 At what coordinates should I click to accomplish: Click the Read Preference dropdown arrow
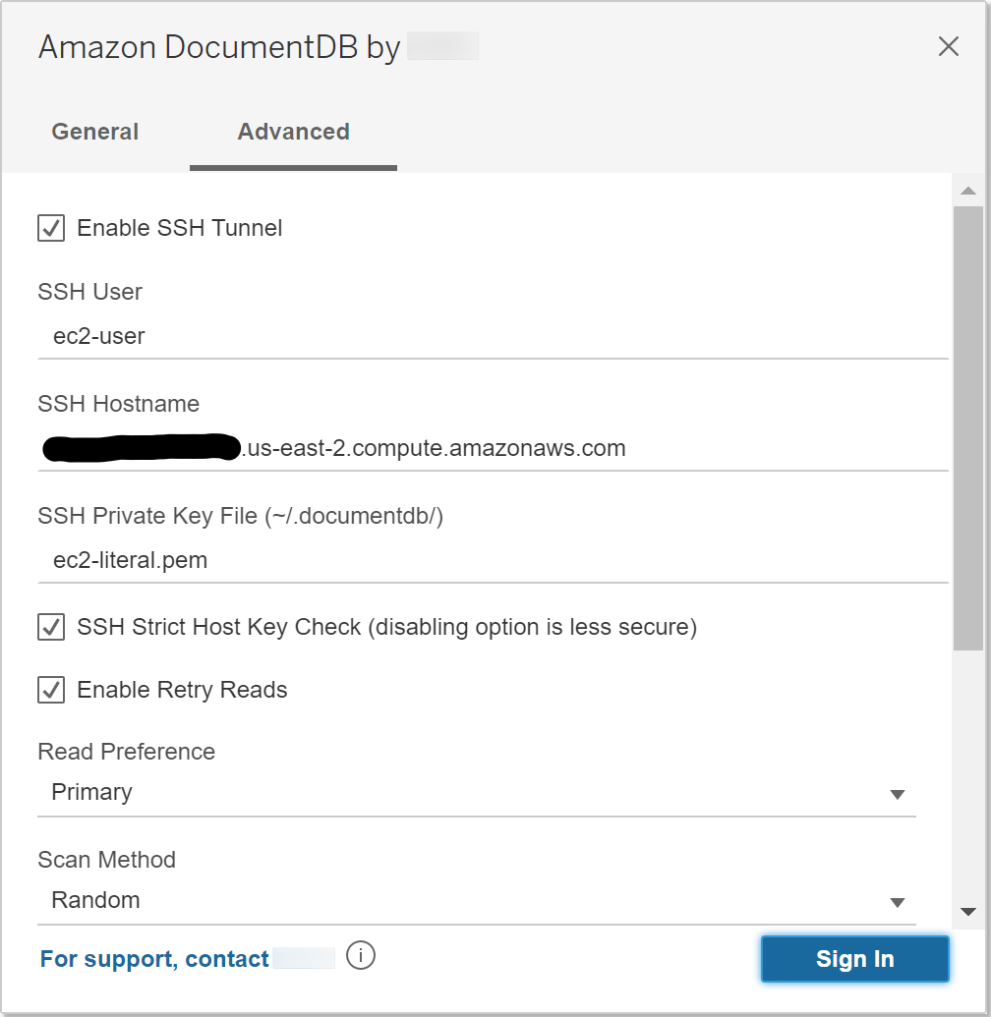(897, 794)
